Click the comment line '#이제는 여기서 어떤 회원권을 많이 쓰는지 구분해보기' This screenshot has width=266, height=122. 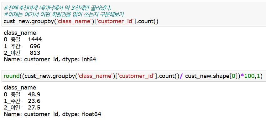click(64, 15)
